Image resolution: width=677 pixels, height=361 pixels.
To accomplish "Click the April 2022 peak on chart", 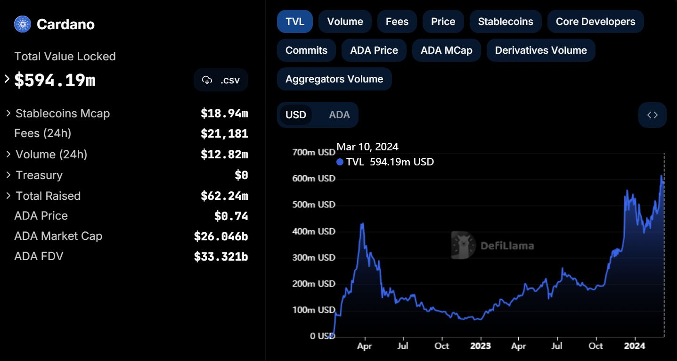I will pyautogui.click(x=362, y=224).
